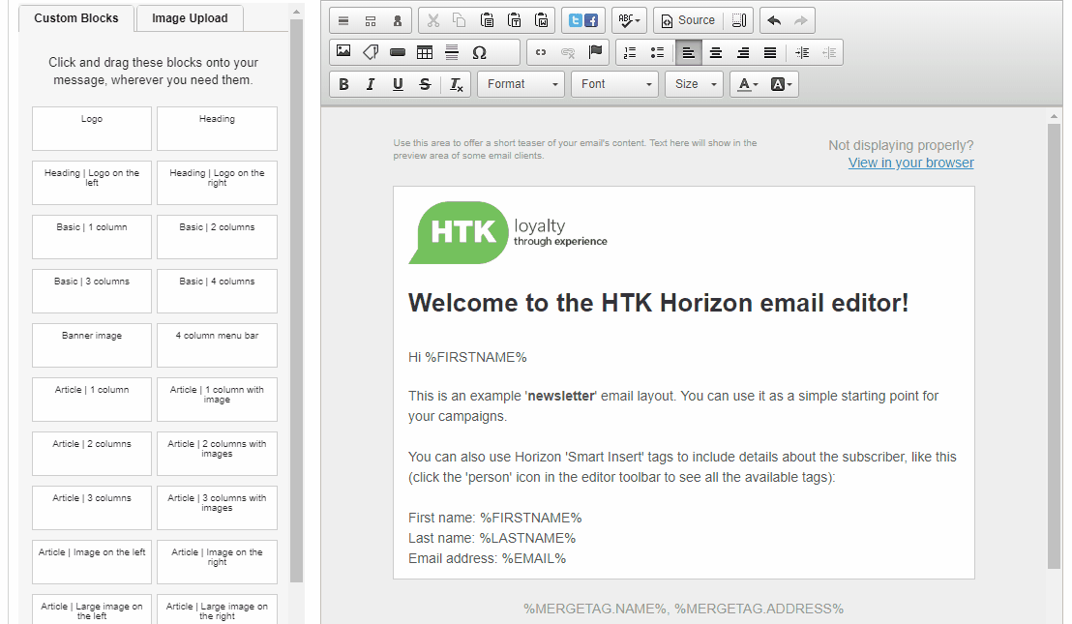Insert a table into the message
The image size is (1072, 624).
(425, 52)
